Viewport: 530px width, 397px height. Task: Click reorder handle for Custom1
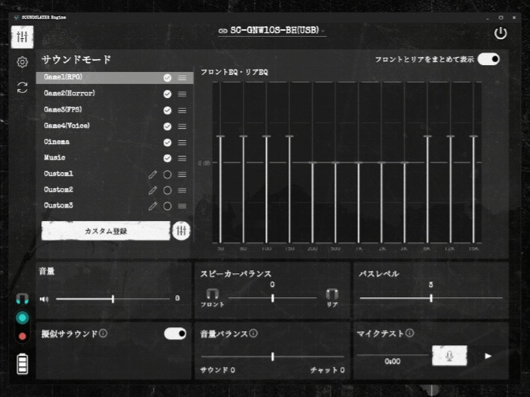pos(182,175)
